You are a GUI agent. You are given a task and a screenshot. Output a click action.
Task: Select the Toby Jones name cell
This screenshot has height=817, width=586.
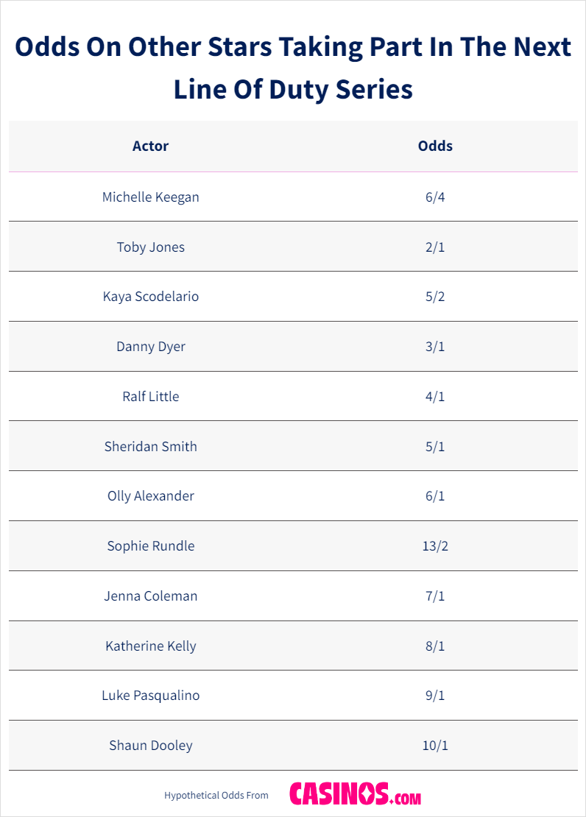(150, 247)
